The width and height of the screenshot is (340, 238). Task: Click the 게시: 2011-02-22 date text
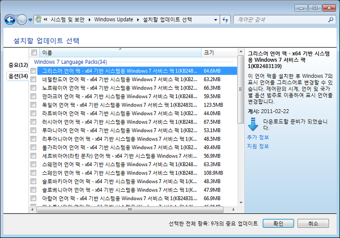(269, 111)
